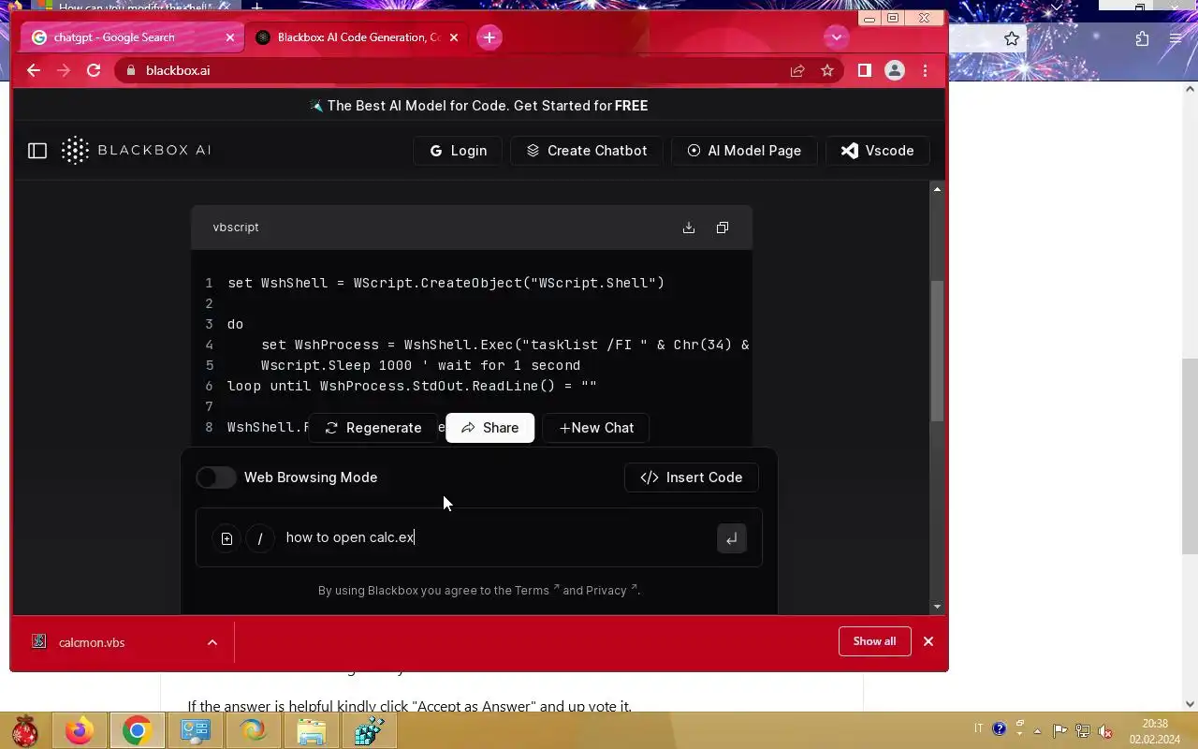Show hidden tray icons arrow
Viewport: 1198px width, 749px height.
tap(1037, 730)
